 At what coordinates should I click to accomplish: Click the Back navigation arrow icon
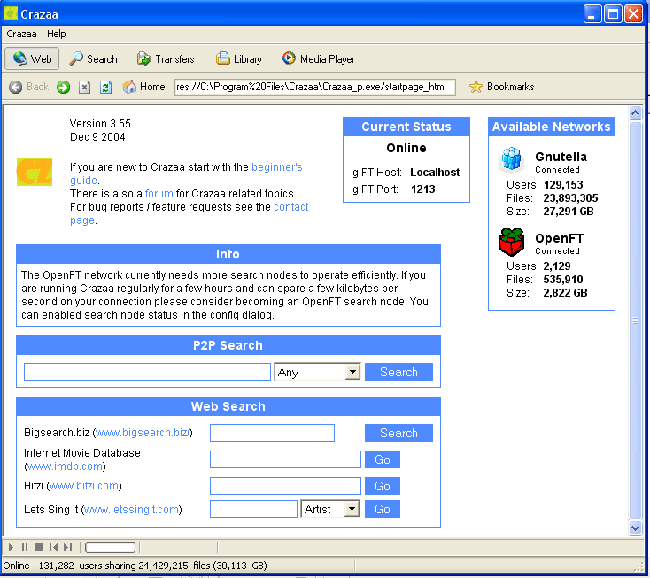point(16,87)
